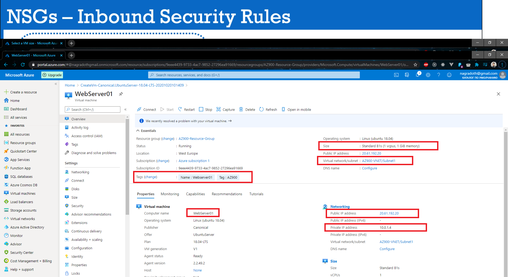Pin WebServer01 to dashboard
This screenshot has height=277, width=508.
[121, 94]
